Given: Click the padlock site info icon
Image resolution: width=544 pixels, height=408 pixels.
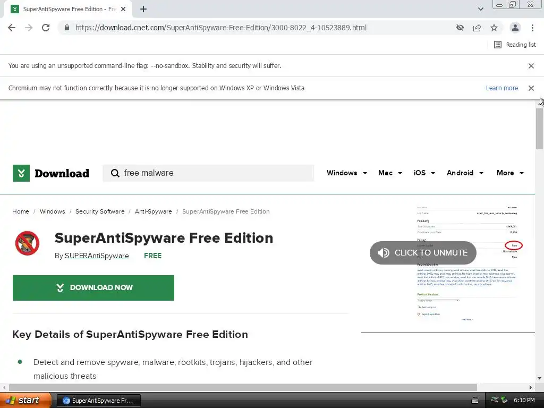Looking at the screenshot, I should 67,28.
